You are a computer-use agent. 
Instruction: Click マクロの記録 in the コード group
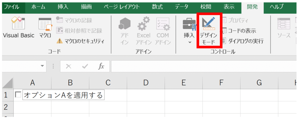[74, 20]
